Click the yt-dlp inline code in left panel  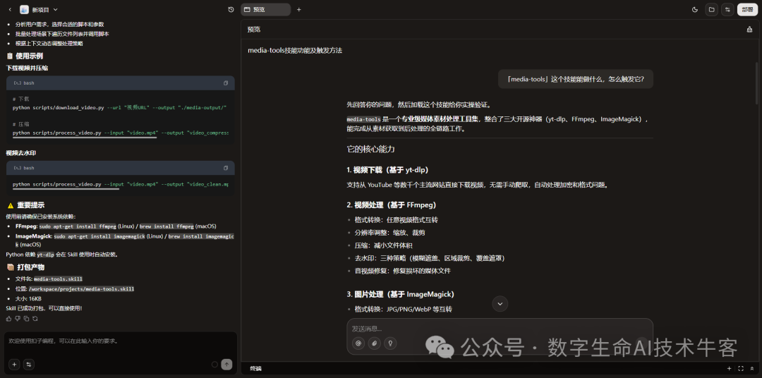(x=45, y=254)
